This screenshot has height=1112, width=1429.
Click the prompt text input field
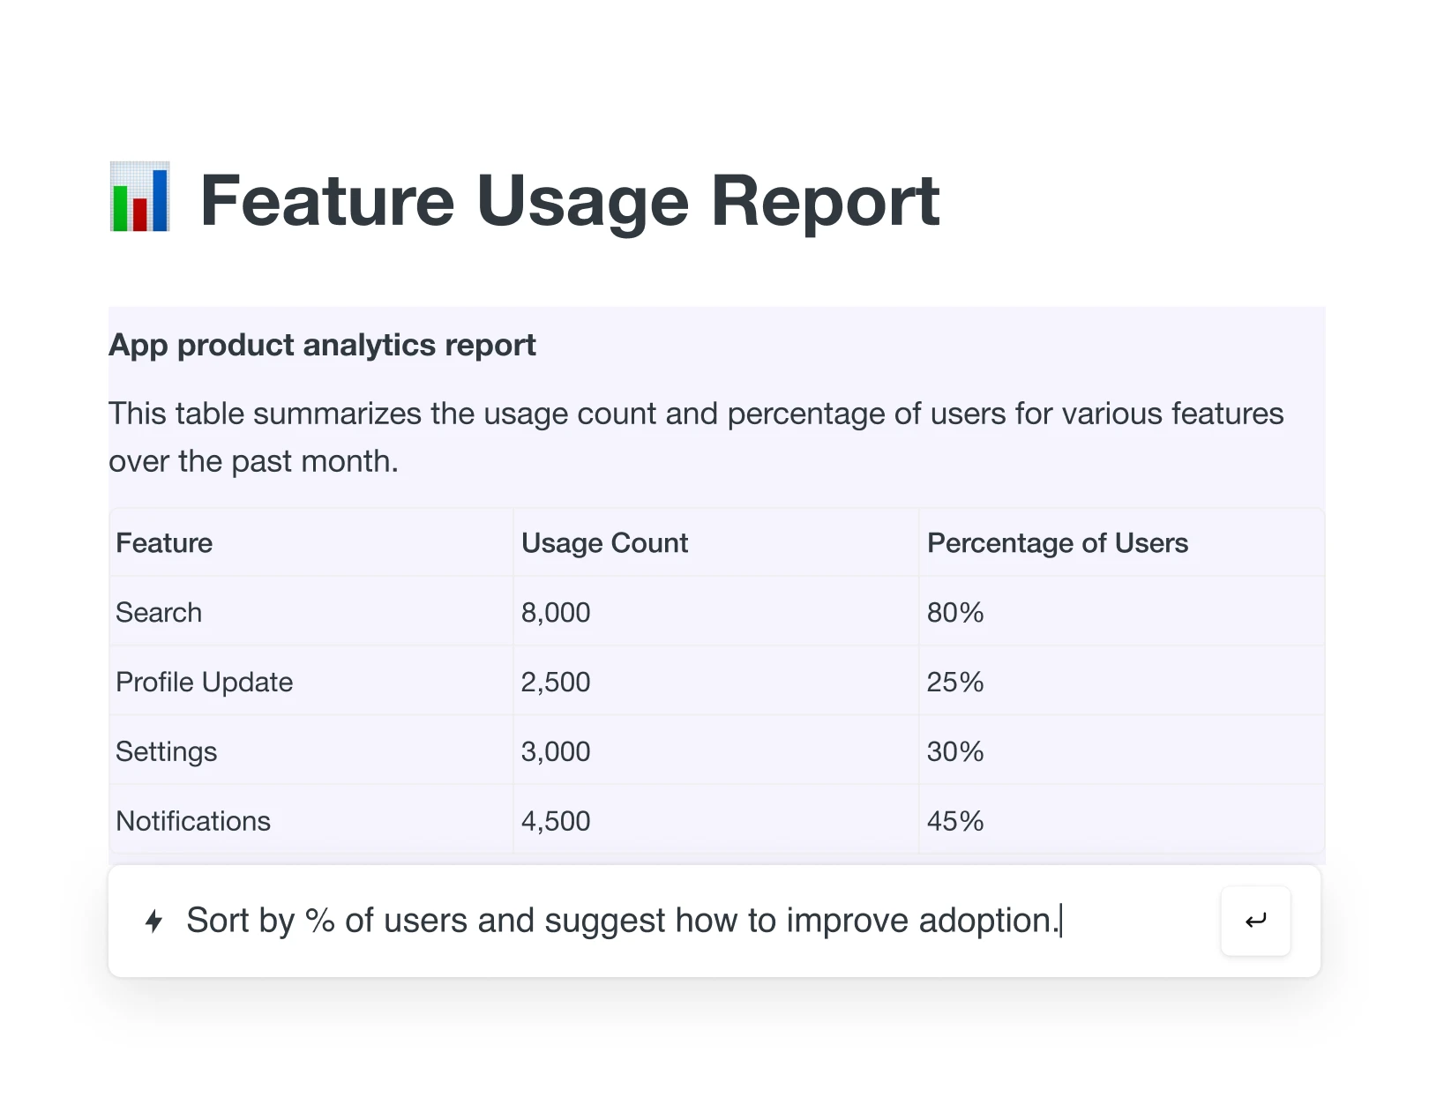tap(617, 920)
